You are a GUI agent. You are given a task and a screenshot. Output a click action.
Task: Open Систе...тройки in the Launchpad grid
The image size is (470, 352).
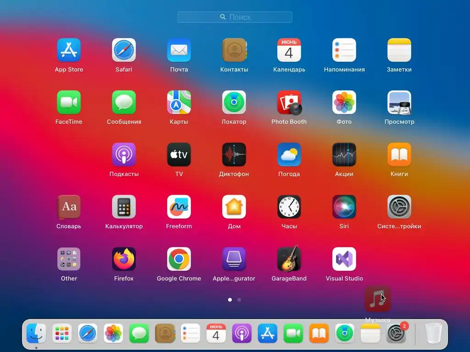399,207
